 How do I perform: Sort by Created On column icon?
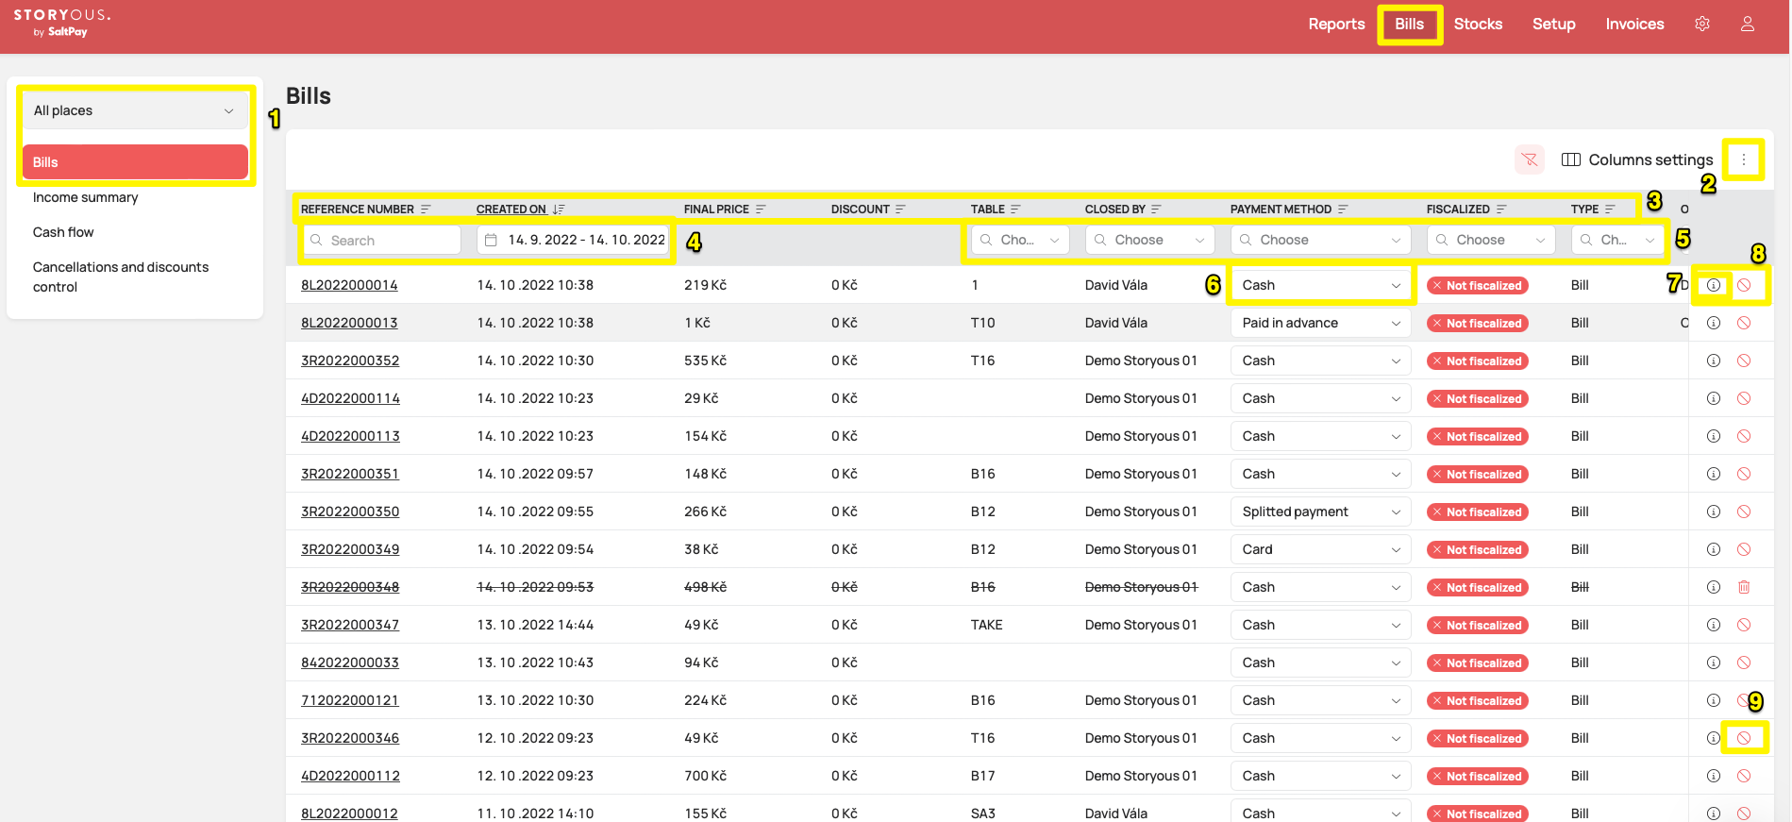pos(559,210)
